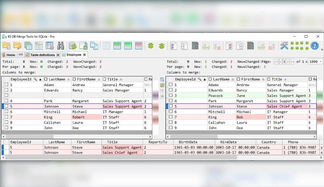Select the Employee tab
This screenshot has height=187, width=324.
74,54
